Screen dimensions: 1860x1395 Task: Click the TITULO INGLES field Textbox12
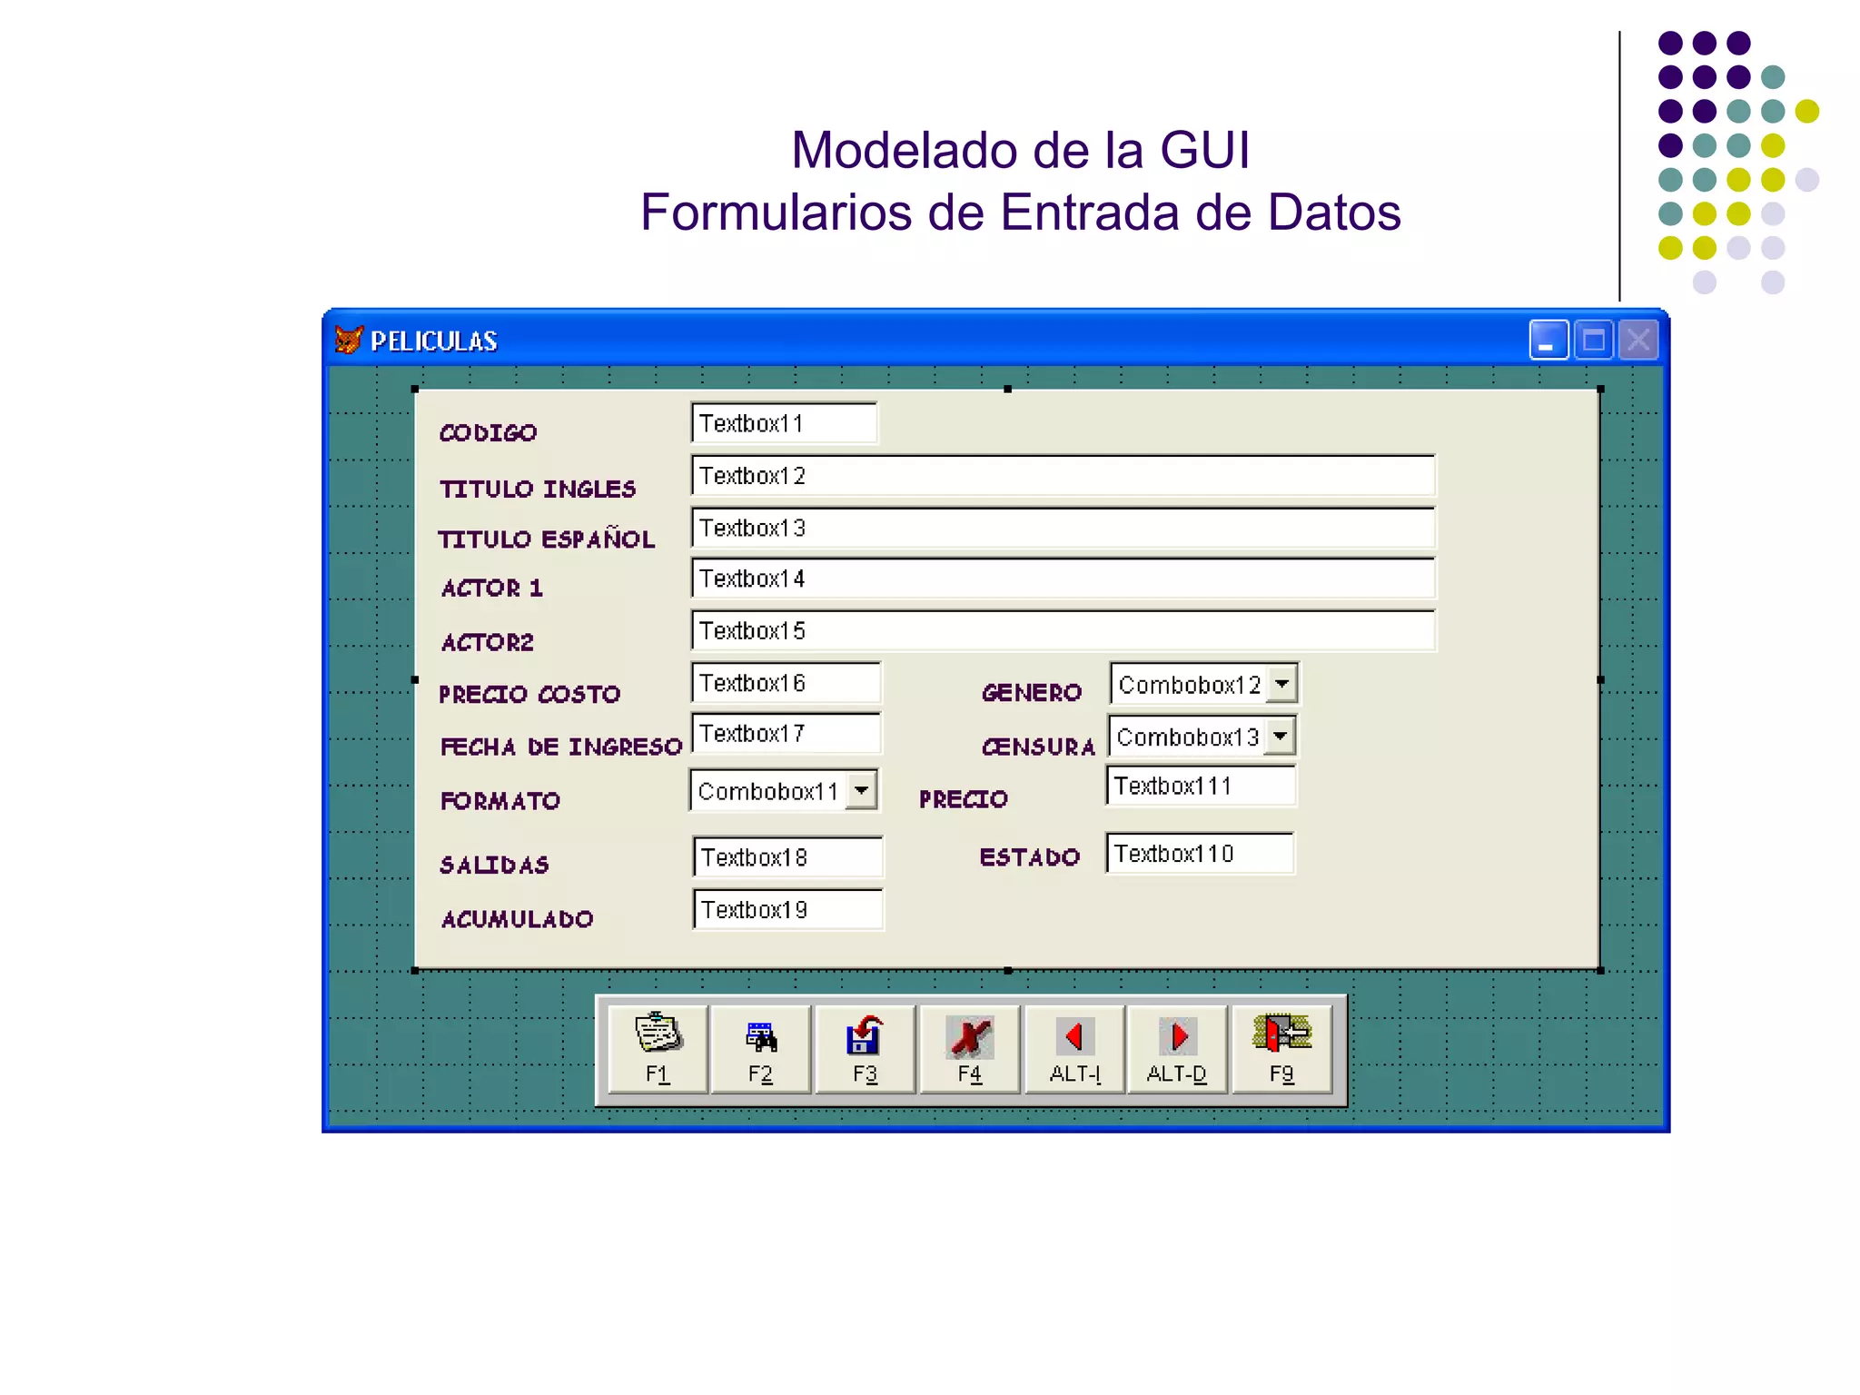pos(1063,475)
